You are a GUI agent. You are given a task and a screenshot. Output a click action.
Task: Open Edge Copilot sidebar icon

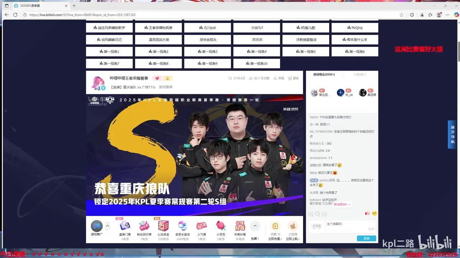tap(456, 15)
